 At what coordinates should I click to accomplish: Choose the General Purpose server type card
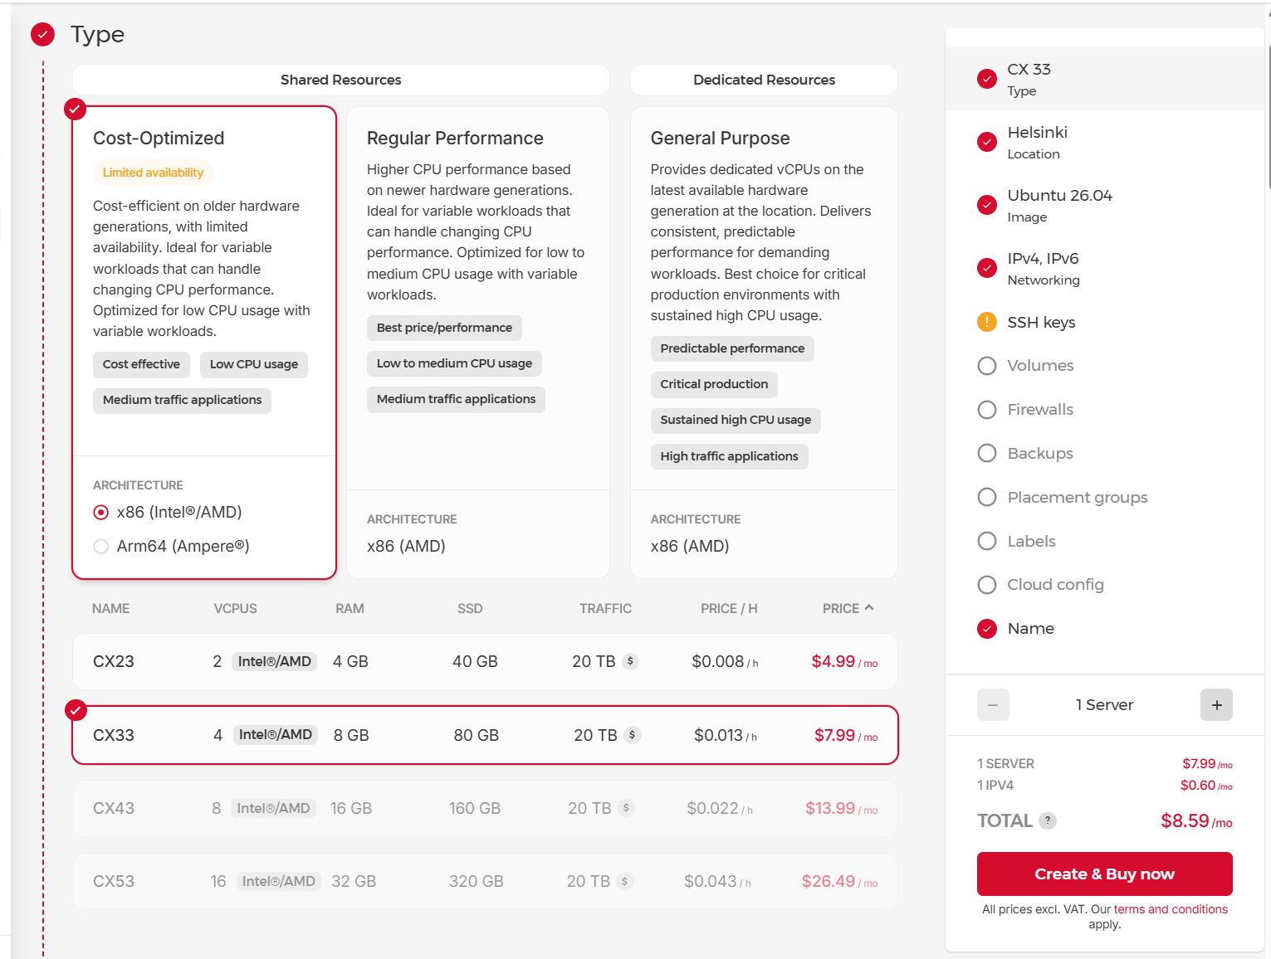tap(764, 343)
